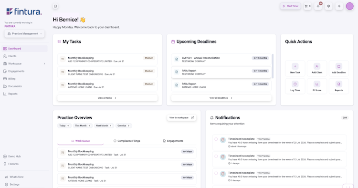The height and width of the screenshot is (188, 358).
Task: Switch to the Compliance Filings tab
Action: [126, 141]
